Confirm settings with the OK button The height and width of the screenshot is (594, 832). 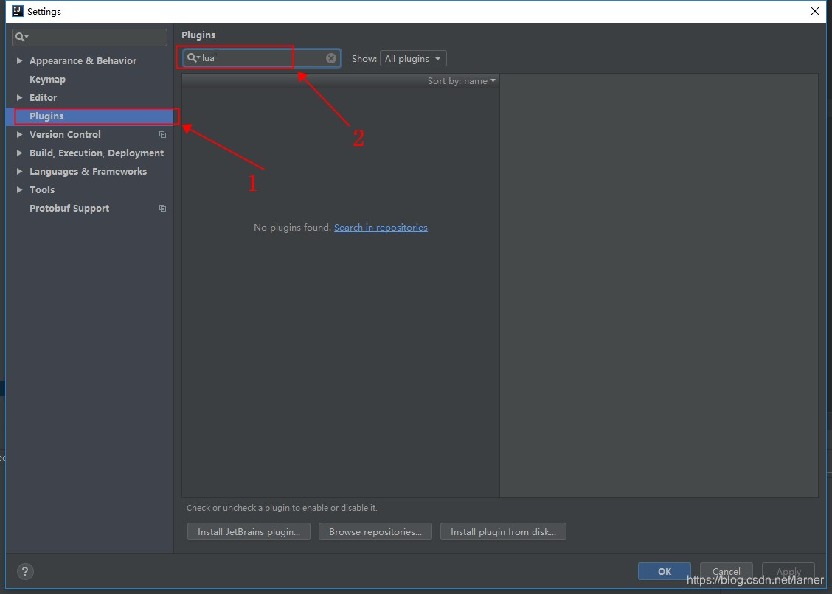point(665,571)
